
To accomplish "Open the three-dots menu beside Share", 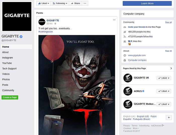I will [x=85, y=4].
